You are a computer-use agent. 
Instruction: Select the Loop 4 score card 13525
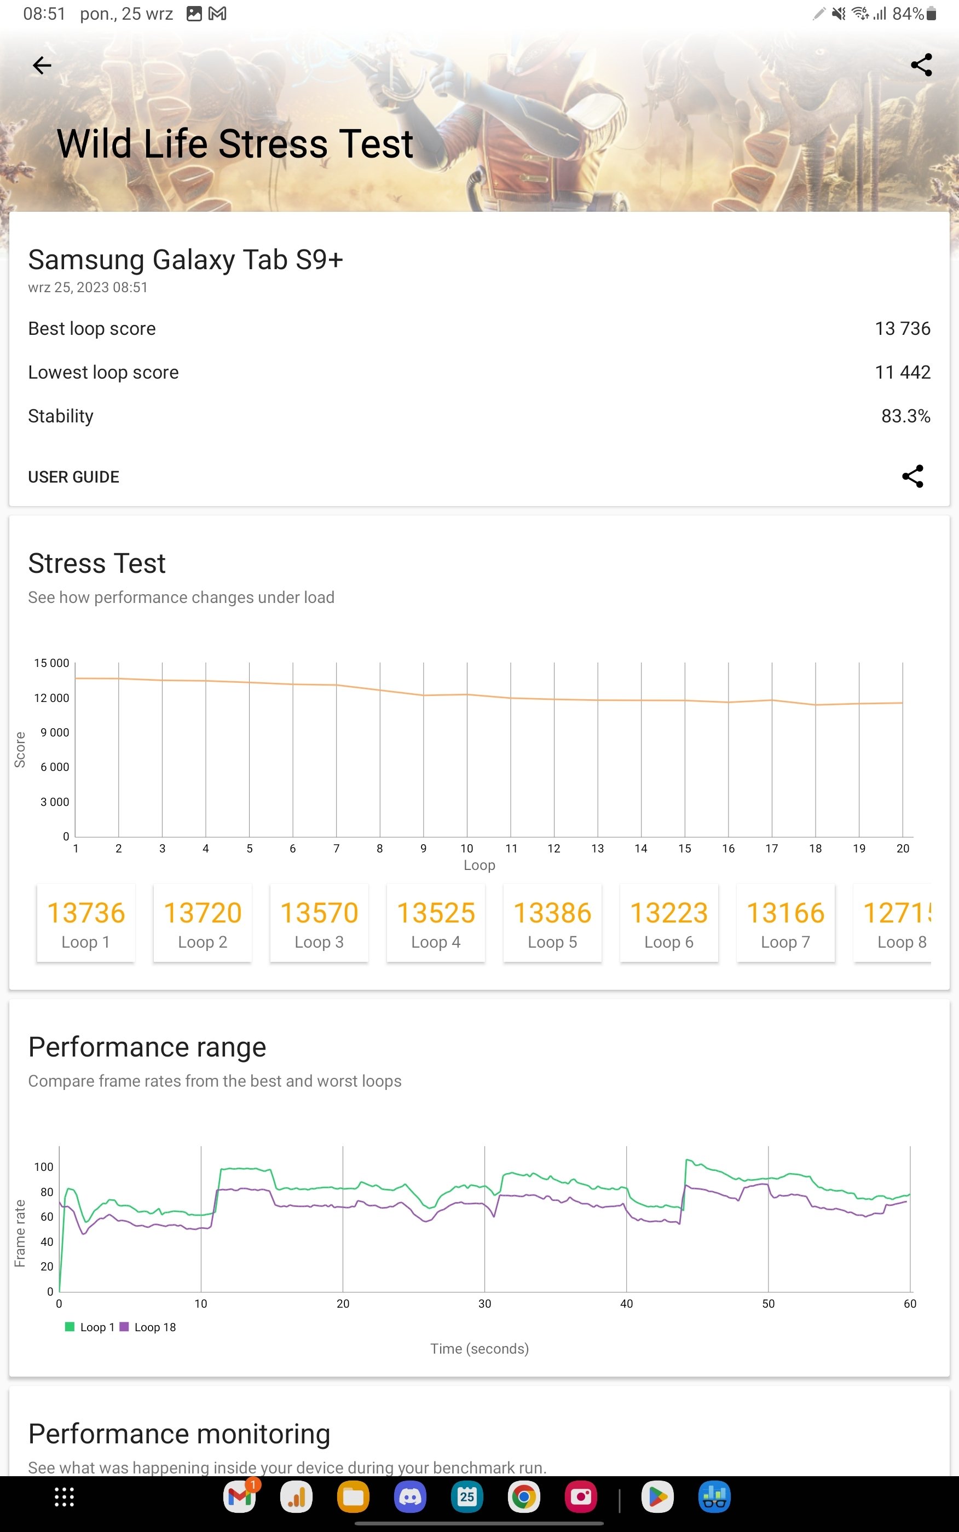click(436, 923)
